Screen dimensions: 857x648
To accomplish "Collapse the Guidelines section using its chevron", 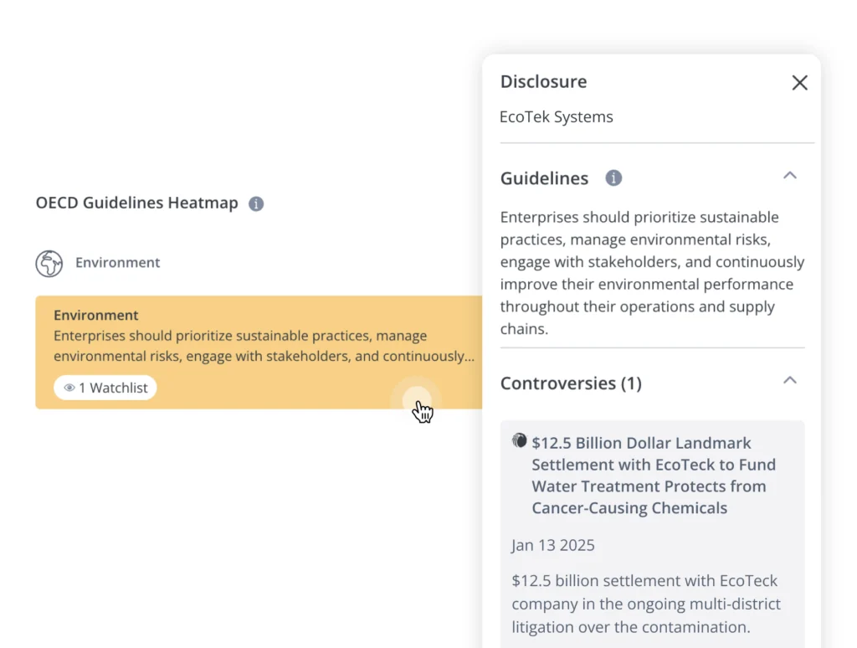I will click(789, 176).
